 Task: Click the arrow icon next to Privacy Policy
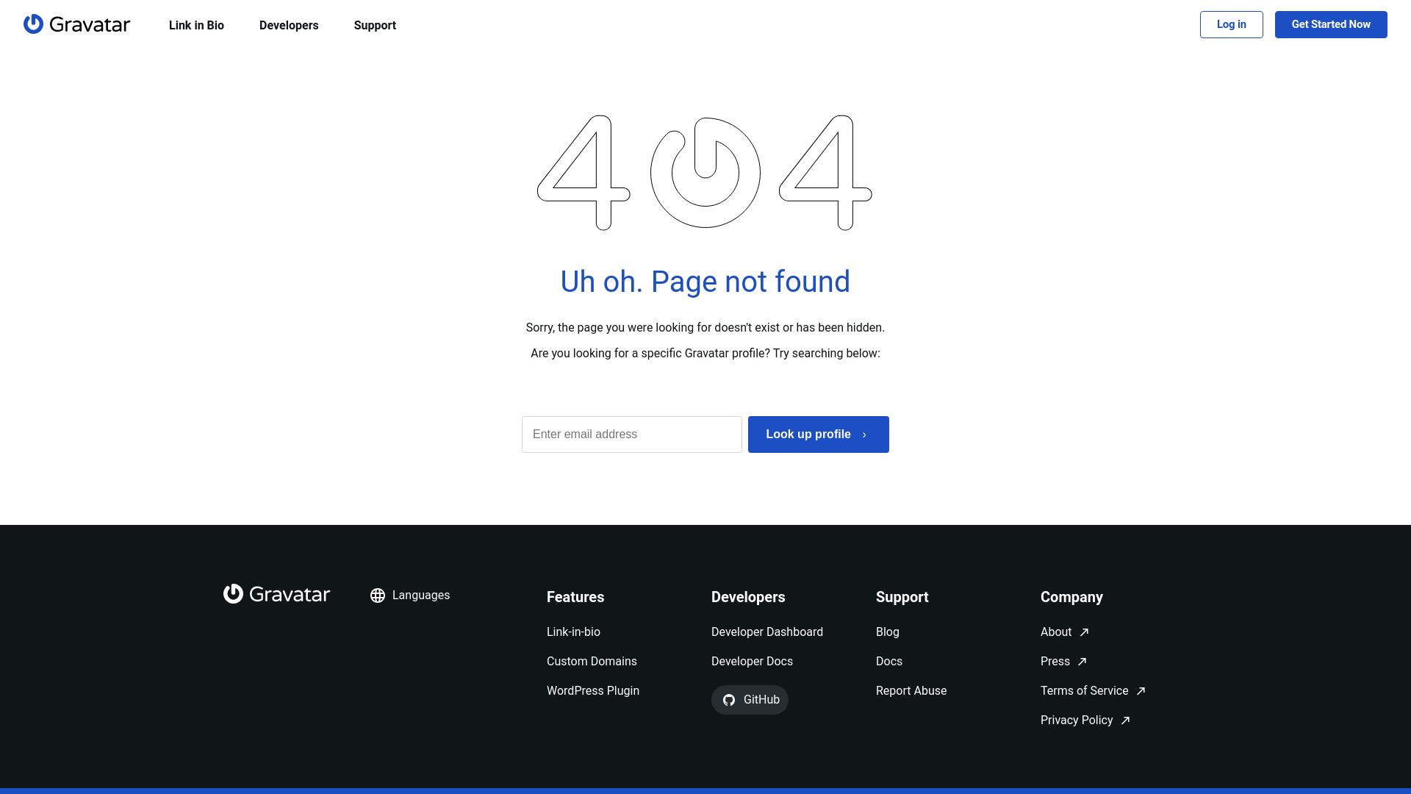(1125, 720)
